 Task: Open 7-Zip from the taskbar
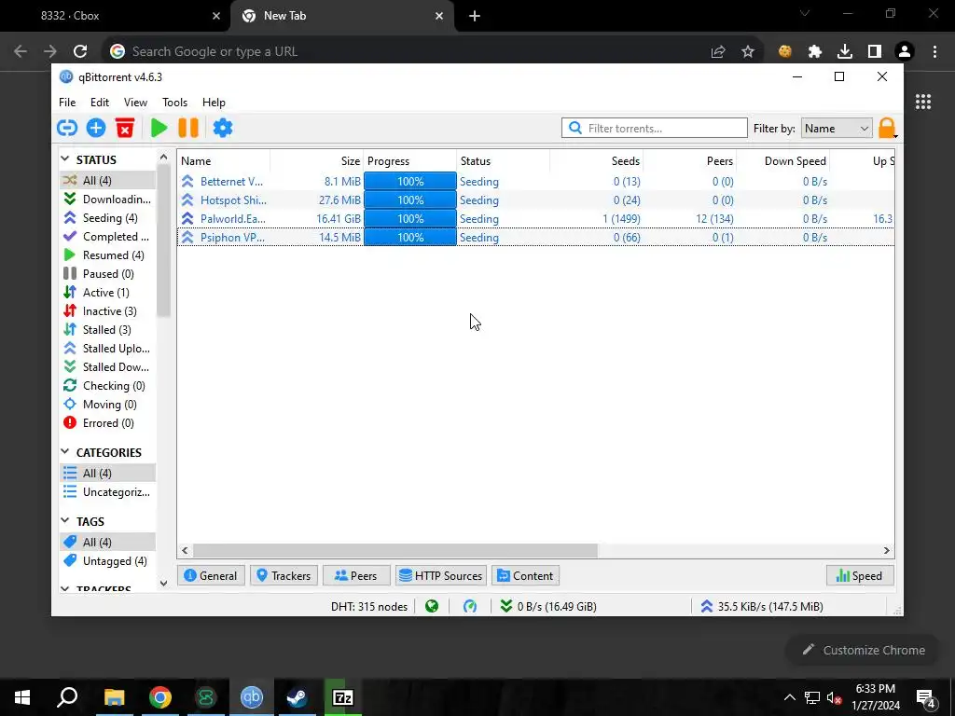click(x=343, y=697)
